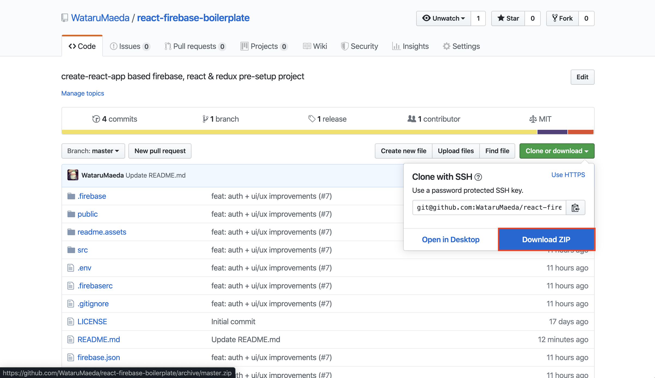
Task: Switch to the Projects tab
Action: (x=264, y=46)
